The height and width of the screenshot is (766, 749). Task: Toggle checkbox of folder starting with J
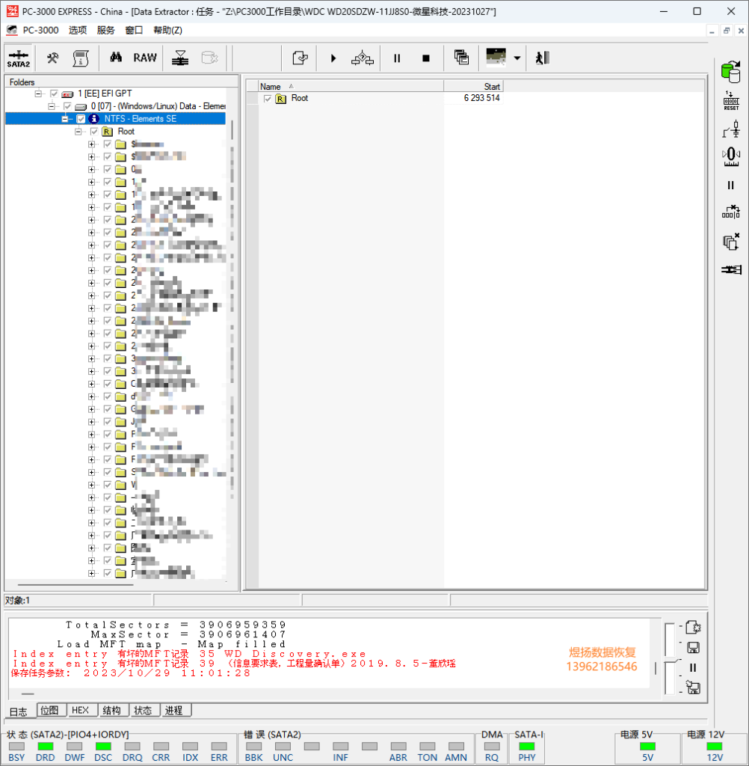pos(108,422)
